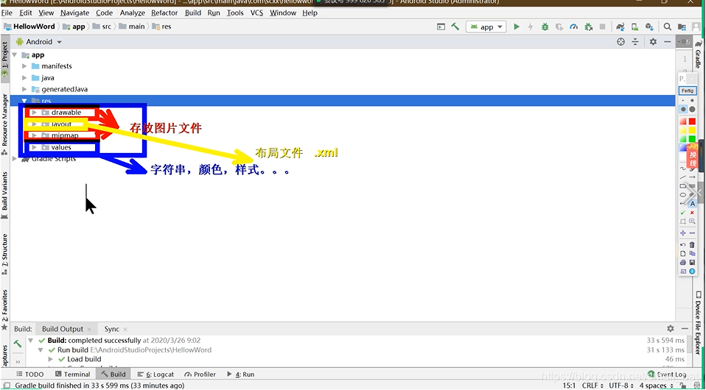Click Sync Project with Gradle Files icon
This screenshot has height=390, width=706.
point(621,26)
